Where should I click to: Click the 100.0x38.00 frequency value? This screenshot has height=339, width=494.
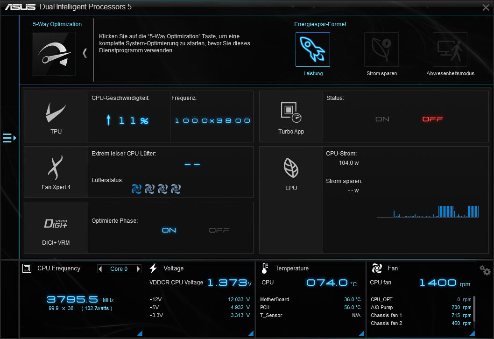(x=212, y=120)
